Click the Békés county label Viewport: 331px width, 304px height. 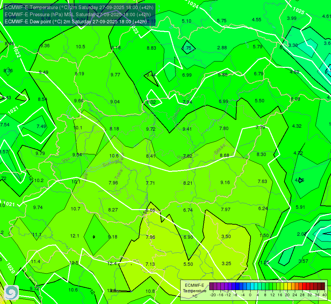pos(219,149)
